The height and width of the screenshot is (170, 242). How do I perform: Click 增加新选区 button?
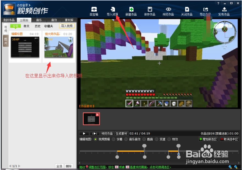pos(208,139)
